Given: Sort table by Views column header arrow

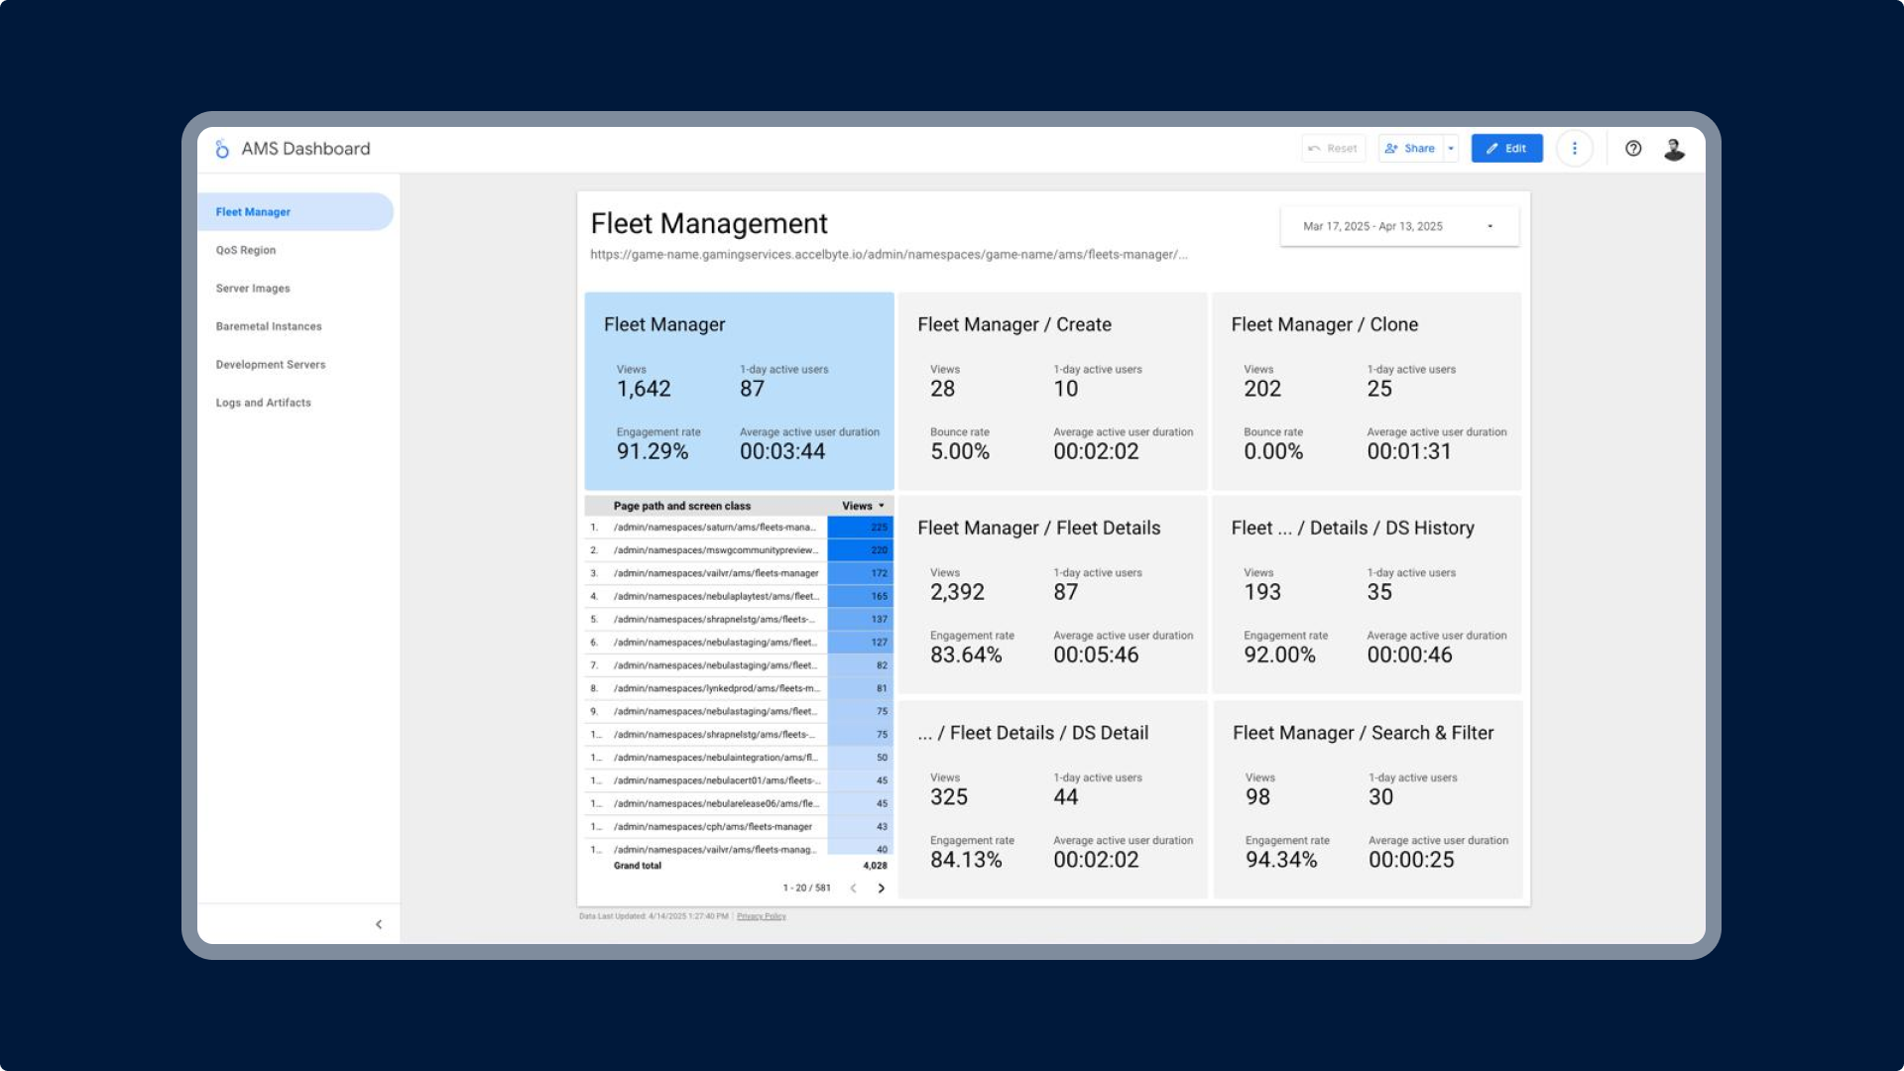Looking at the screenshot, I should [881, 506].
